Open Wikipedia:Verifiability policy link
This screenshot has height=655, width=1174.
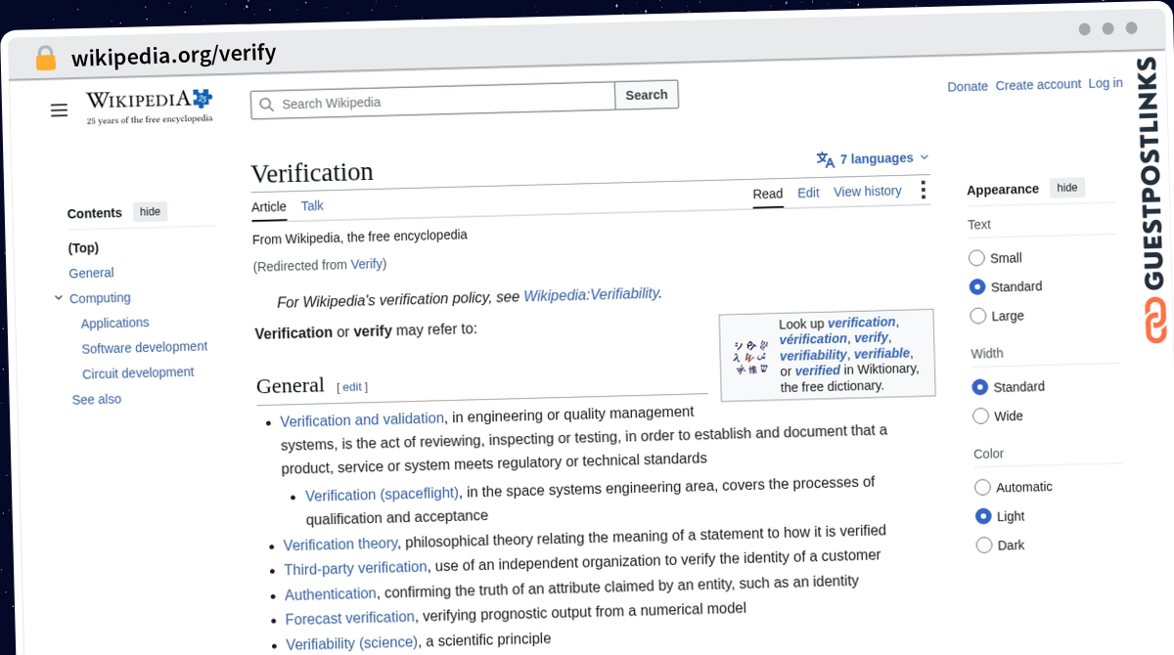point(591,293)
